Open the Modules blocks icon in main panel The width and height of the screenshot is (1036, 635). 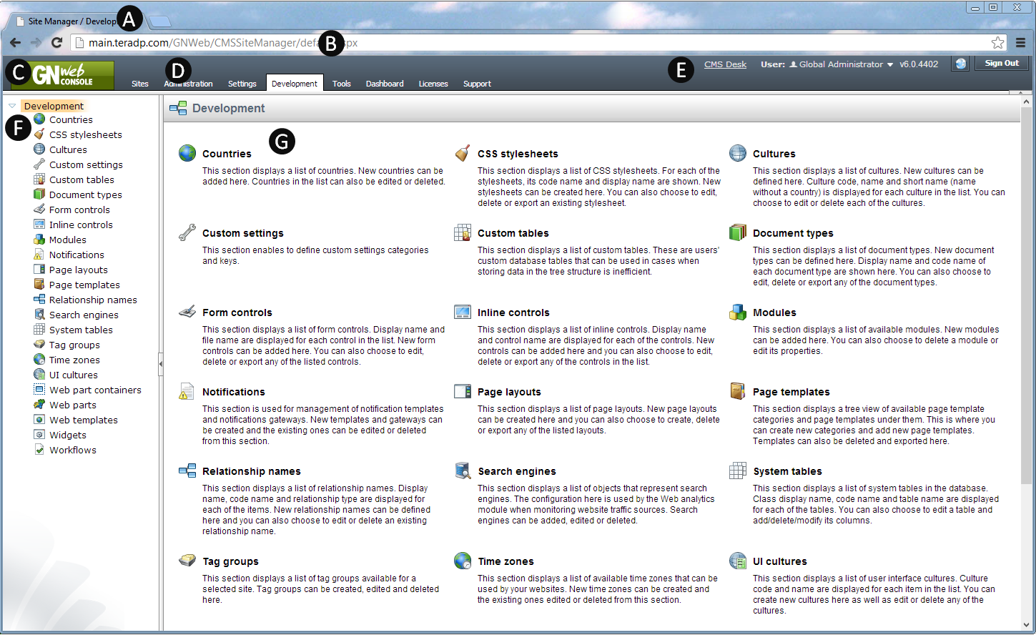point(738,312)
